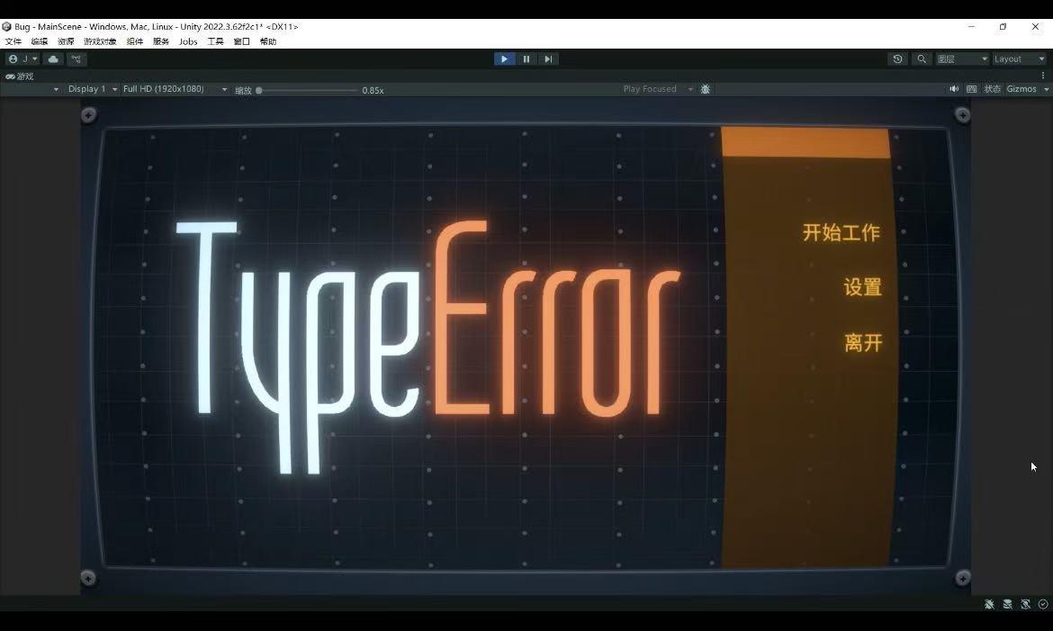Pause play mode with the pause button

[x=526, y=59]
